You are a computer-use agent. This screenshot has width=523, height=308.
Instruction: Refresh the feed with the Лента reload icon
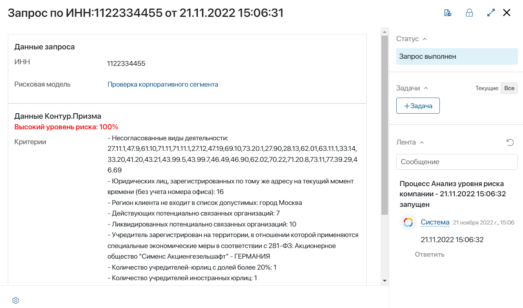point(510,142)
